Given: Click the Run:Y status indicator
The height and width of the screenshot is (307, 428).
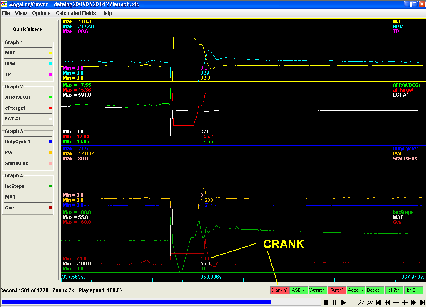Looking at the screenshot, I should 336,290.
